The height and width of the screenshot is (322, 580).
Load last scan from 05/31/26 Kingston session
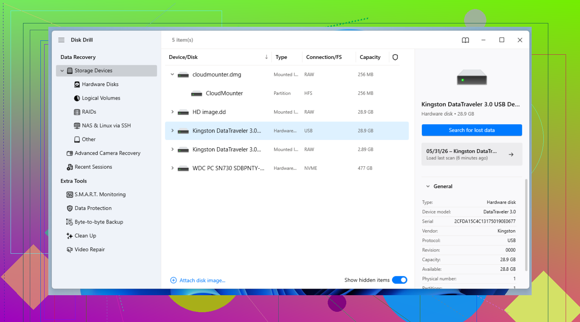(472, 154)
